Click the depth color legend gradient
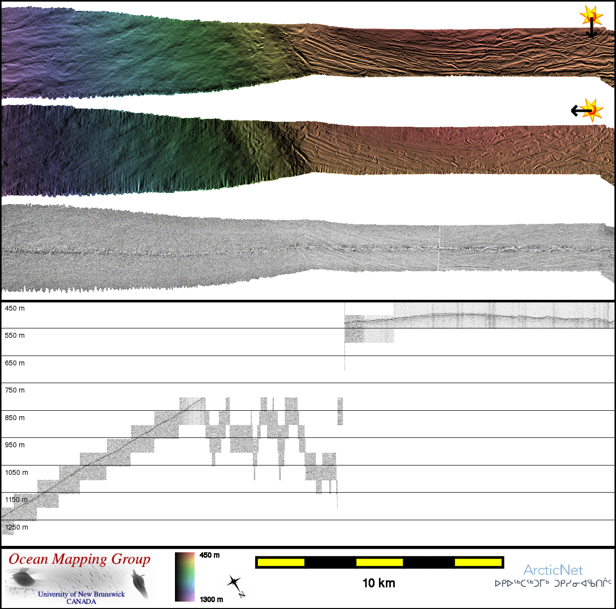The image size is (616, 609). pyautogui.click(x=185, y=576)
